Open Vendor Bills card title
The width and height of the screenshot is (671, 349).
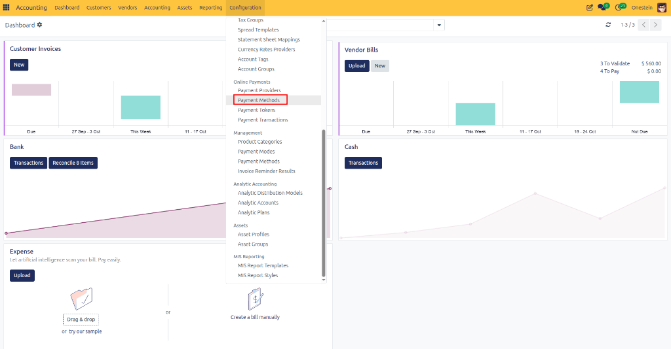pyautogui.click(x=361, y=50)
